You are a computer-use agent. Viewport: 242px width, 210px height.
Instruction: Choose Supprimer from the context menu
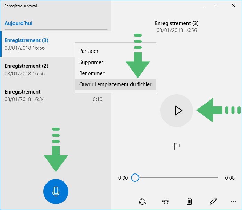pos(115,62)
